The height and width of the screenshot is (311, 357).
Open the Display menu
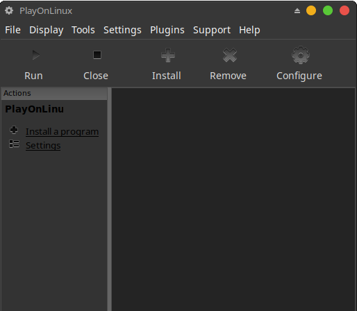[x=47, y=30]
